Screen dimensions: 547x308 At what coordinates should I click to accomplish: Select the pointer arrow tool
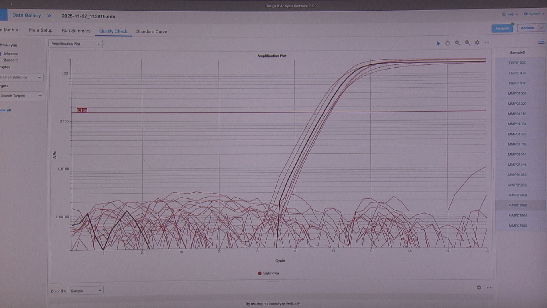[x=438, y=43]
